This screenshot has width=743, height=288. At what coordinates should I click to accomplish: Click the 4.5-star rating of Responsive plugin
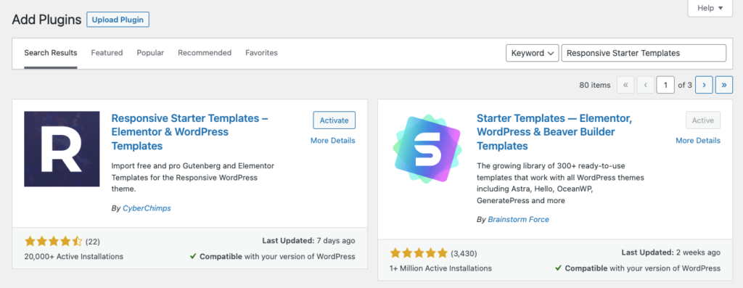54,242
